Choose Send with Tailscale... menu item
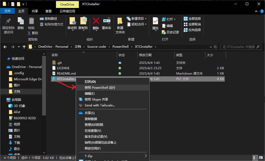 point(113,105)
